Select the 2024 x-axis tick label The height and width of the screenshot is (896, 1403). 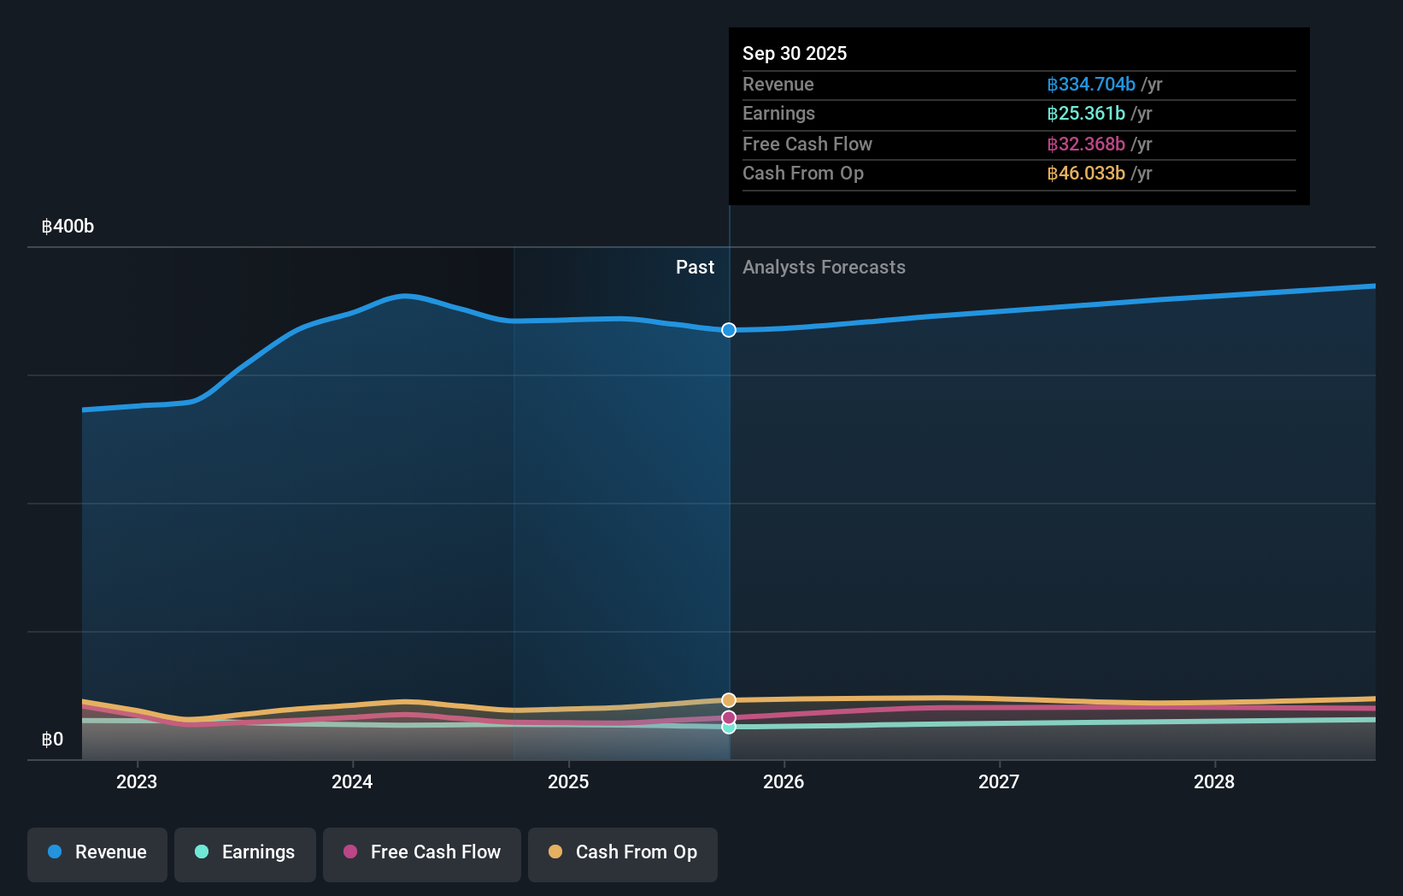[352, 781]
